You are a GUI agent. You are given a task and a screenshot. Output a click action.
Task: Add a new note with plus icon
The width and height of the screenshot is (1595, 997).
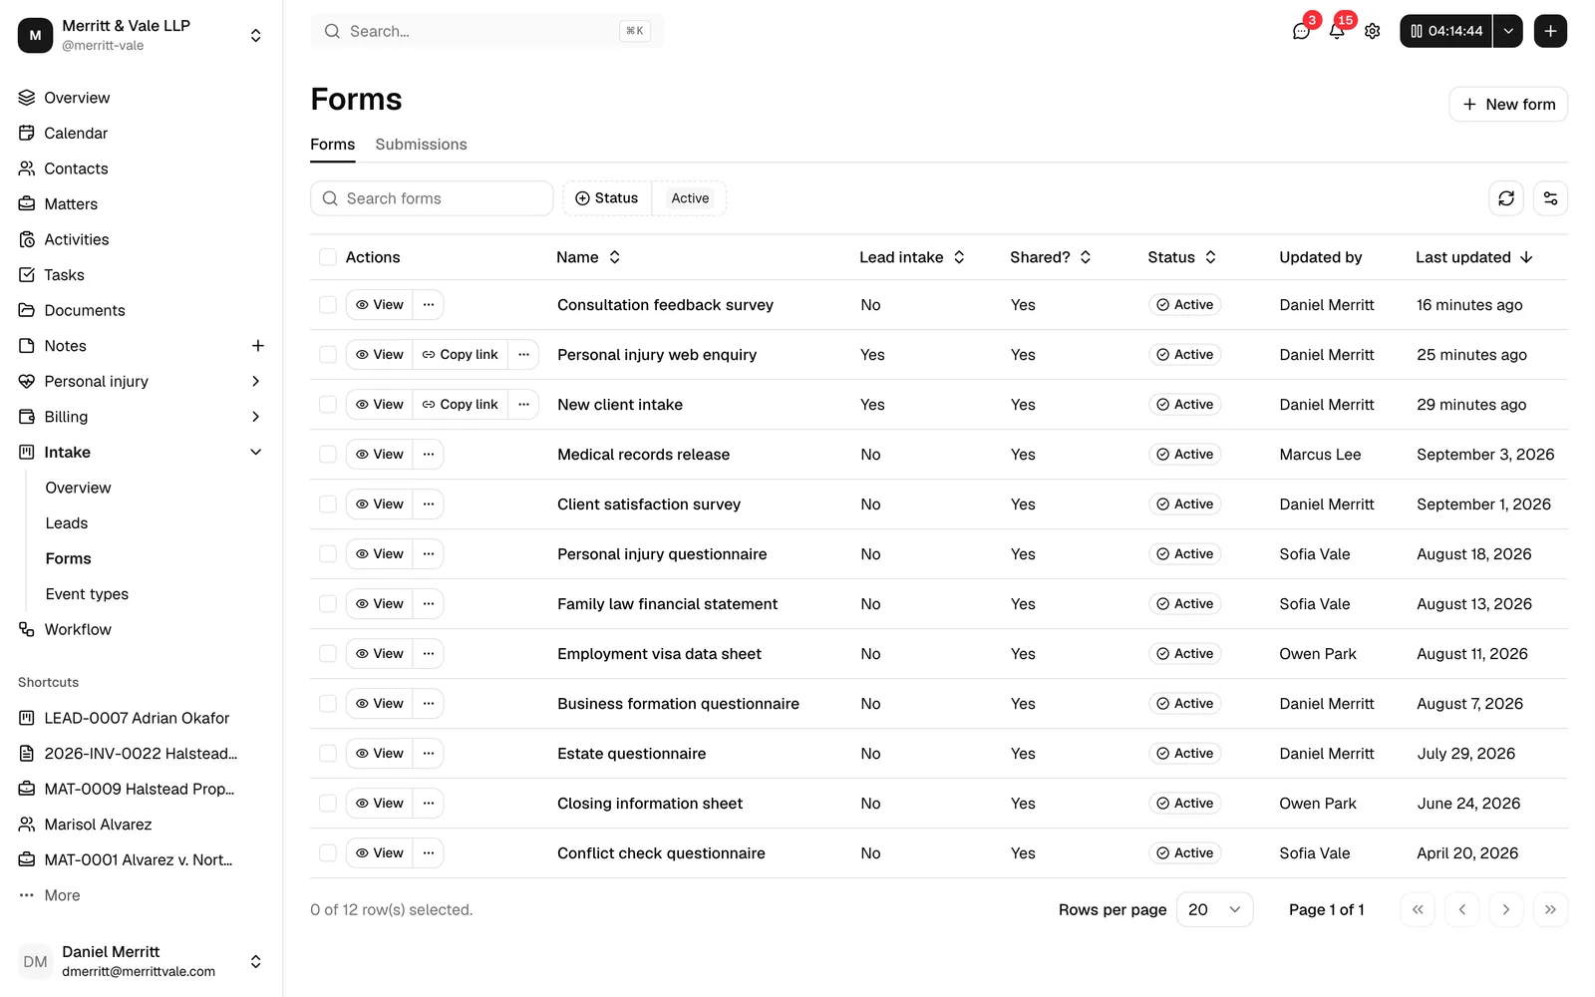(x=257, y=346)
